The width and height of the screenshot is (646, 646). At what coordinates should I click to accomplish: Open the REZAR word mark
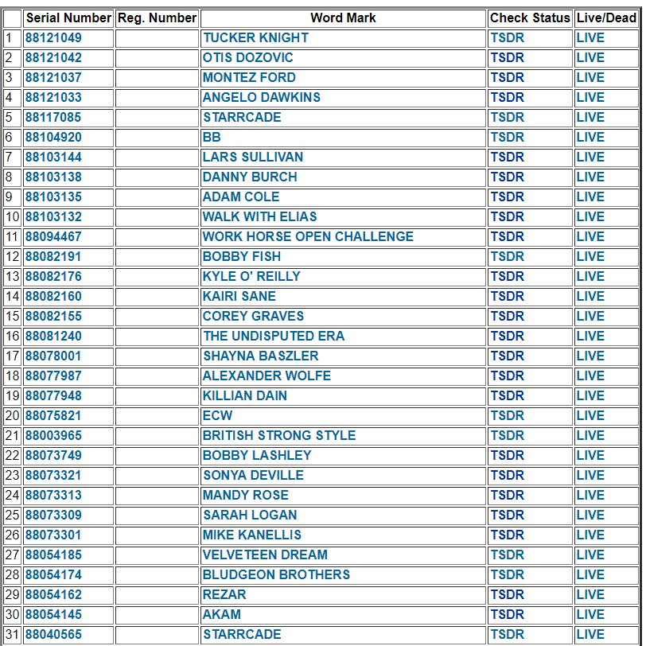224,594
